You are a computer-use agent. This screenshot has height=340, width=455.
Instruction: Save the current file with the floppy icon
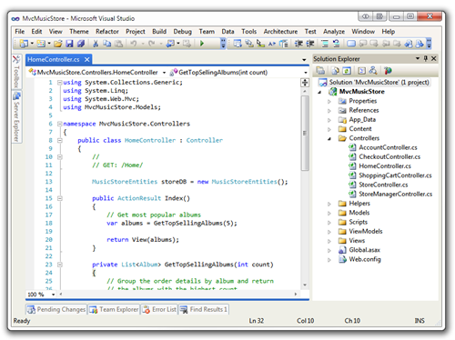click(x=69, y=44)
